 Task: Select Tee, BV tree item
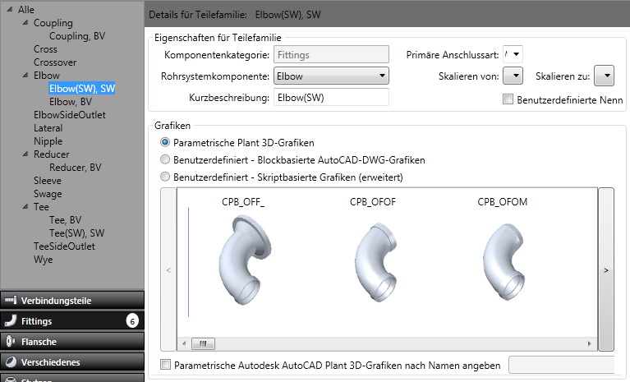coord(65,219)
